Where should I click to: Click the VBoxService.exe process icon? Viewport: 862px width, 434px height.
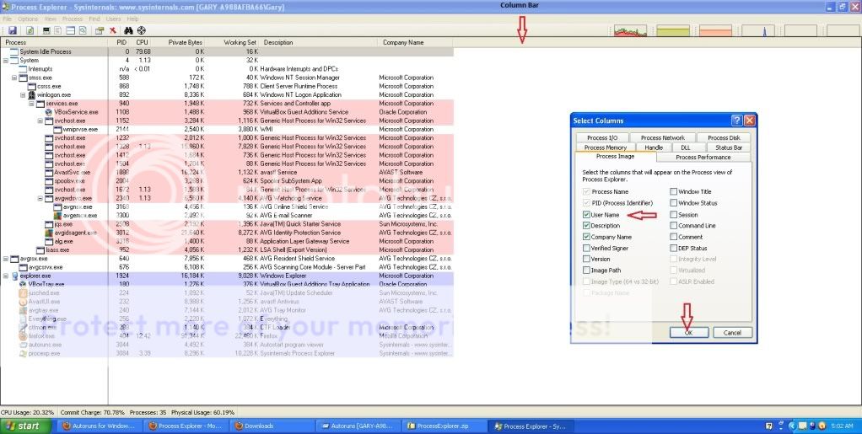49,112
